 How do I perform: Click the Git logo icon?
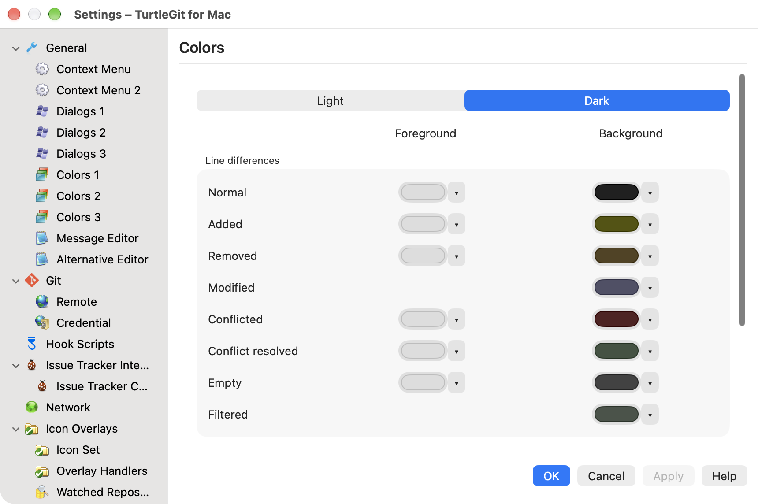point(32,280)
